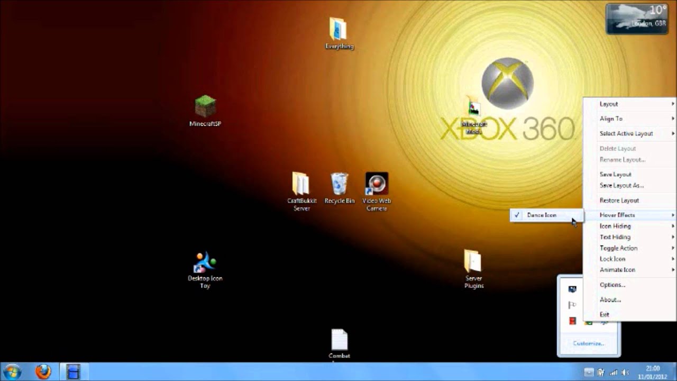Expand the Toggle Action submenu
Viewport: 677px width, 381px height.
coord(630,248)
